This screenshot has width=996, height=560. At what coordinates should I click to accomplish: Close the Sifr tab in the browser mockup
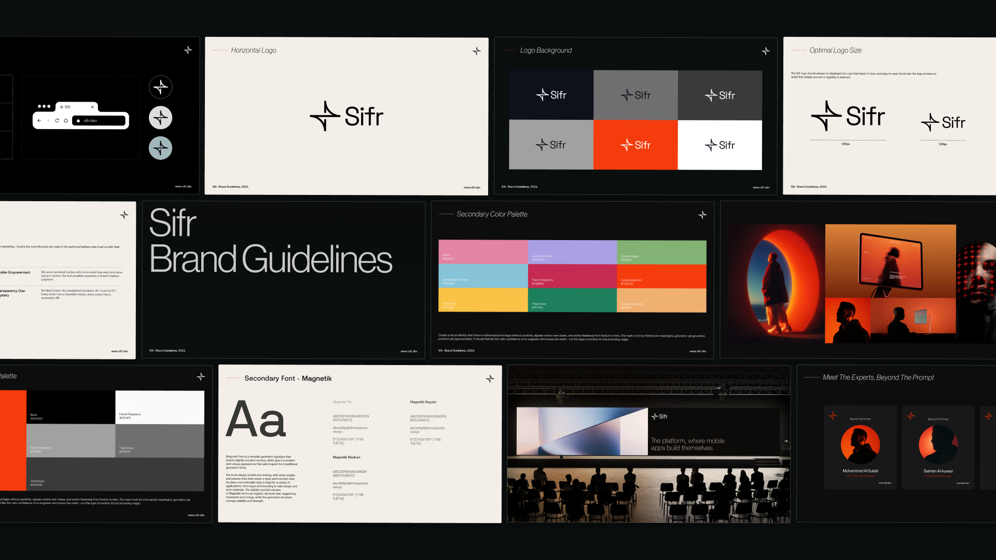pyautogui.click(x=92, y=107)
